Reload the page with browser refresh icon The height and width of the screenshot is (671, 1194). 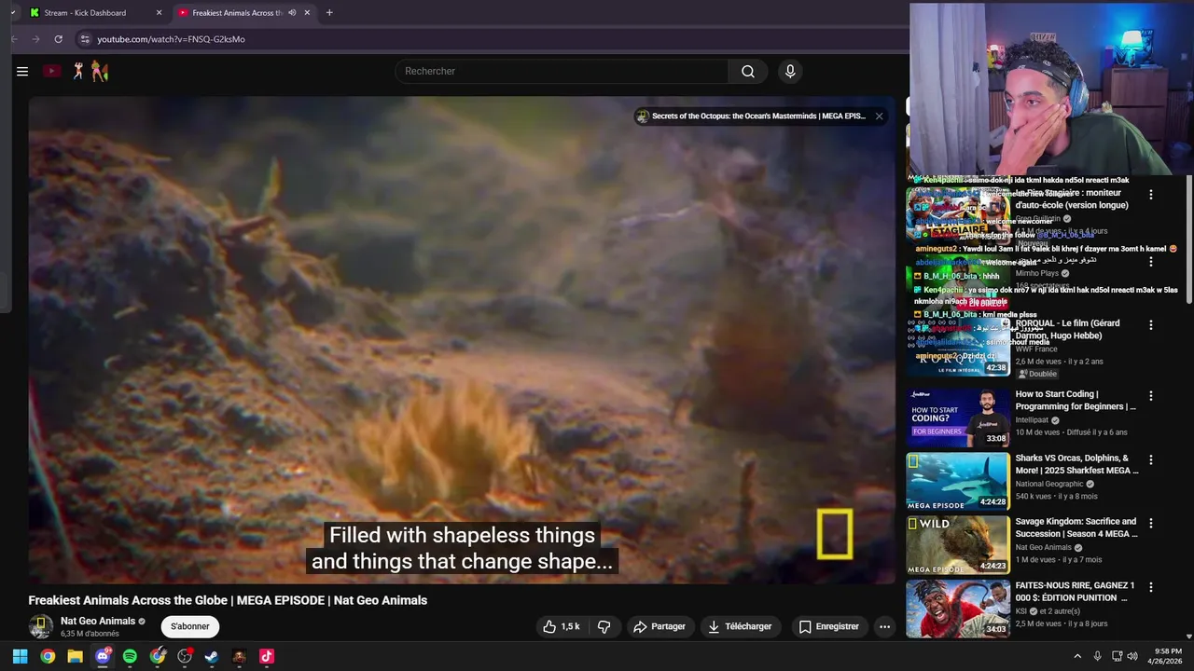tap(58, 39)
